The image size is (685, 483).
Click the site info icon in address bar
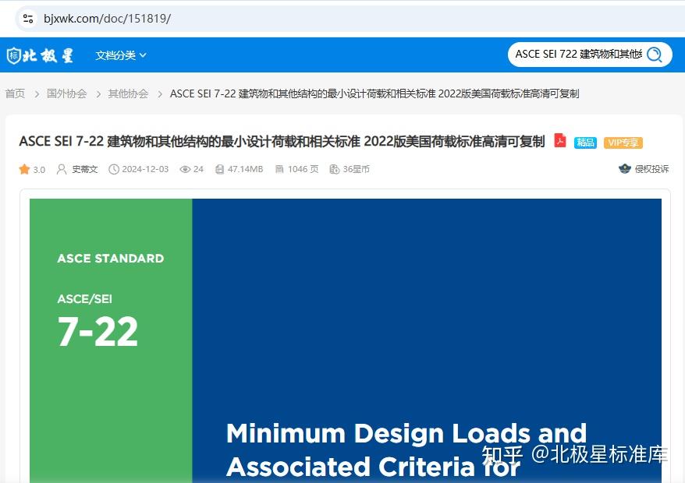pyautogui.click(x=28, y=19)
